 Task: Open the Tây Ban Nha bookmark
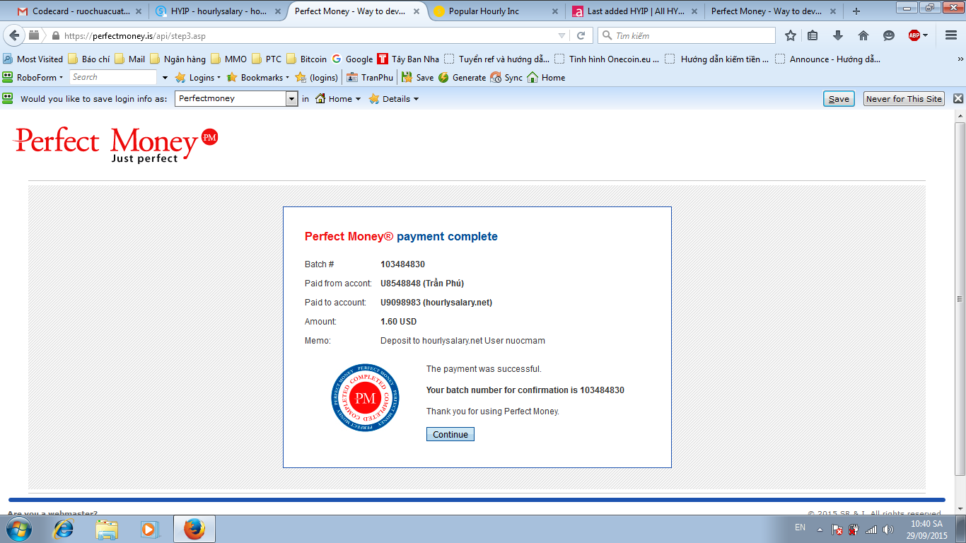[408, 59]
